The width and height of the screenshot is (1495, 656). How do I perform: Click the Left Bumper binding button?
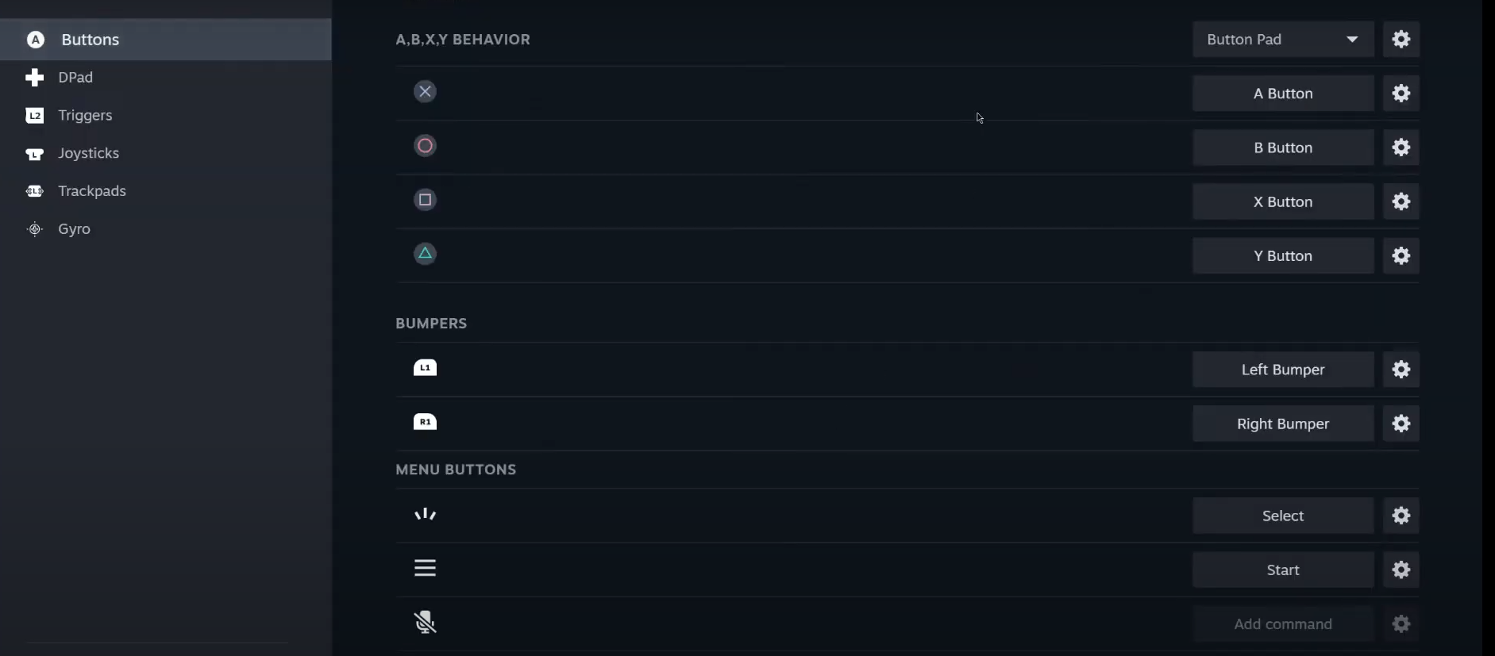(x=1283, y=370)
